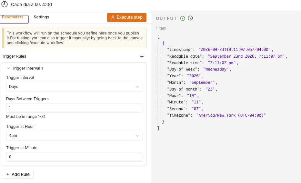Click the 'Must be in range 1-31' hint
Image resolution: width=301 pixels, height=183 pixels.
(x=26, y=117)
